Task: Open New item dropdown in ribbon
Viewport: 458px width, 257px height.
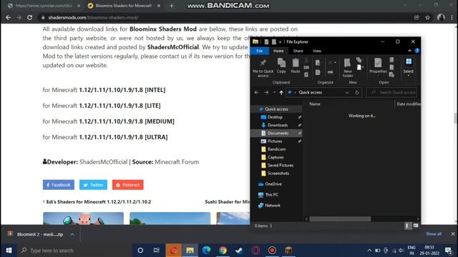Action: pyautogui.click(x=360, y=67)
